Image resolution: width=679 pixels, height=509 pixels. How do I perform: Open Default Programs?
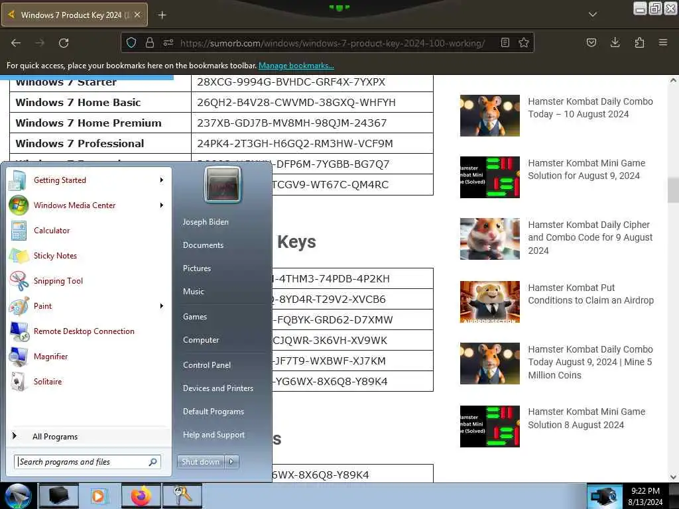click(214, 412)
